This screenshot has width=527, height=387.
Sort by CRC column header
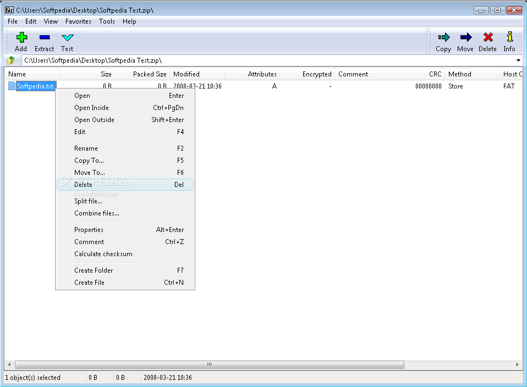[x=417, y=74]
